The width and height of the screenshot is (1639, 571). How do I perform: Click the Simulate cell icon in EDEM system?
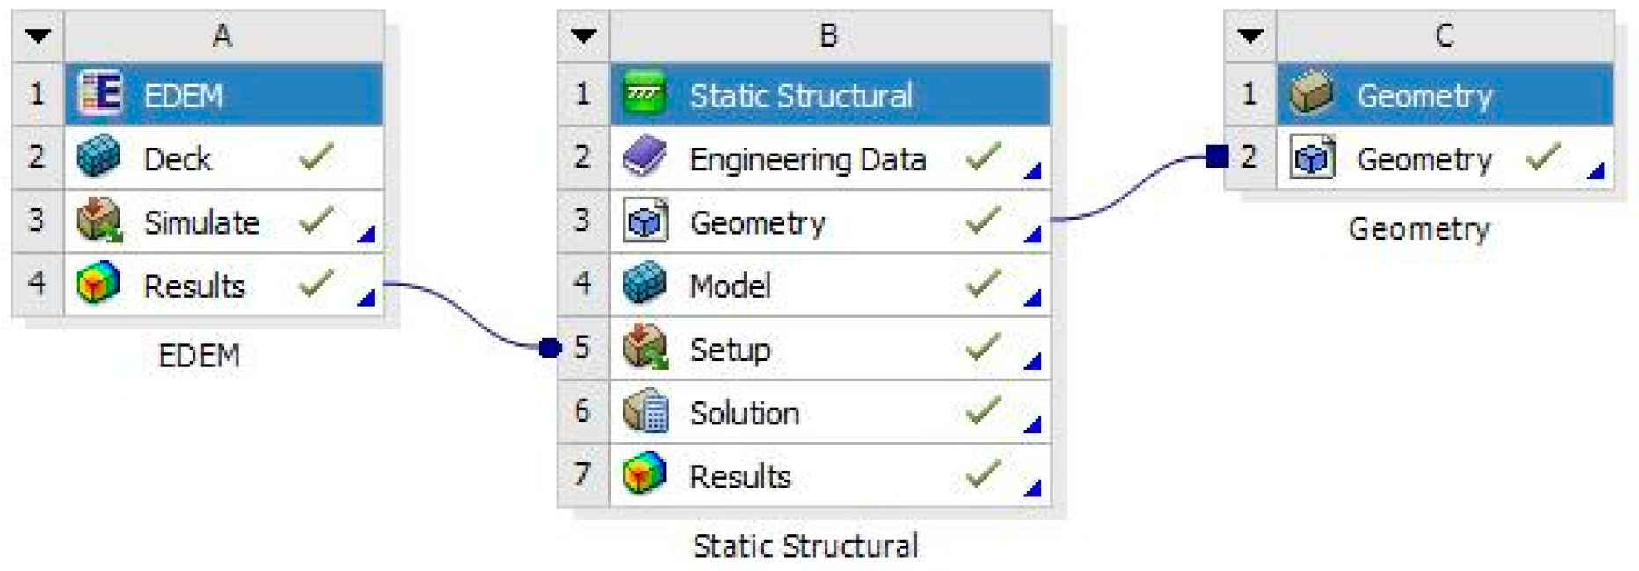click(99, 221)
